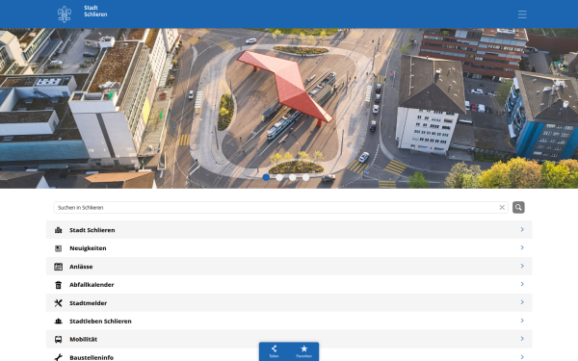Expand Stadt Schlieren row chevron
Viewport: 578px width, 361px height.
(522, 229)
